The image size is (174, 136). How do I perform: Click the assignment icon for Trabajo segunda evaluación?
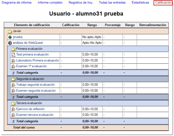13,85
